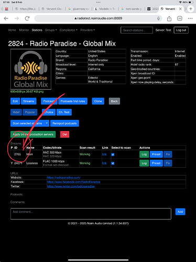
Task: Toggle scan checkbox for Main stream
Action: 113,155
